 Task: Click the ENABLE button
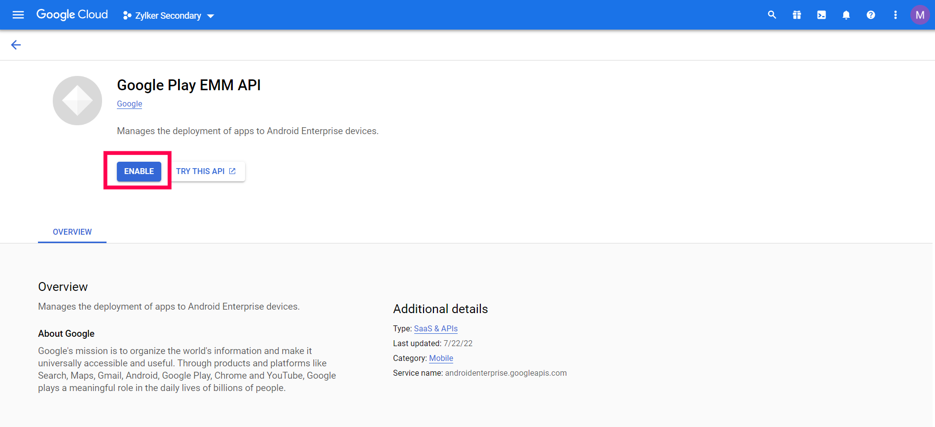pos(139,171)
